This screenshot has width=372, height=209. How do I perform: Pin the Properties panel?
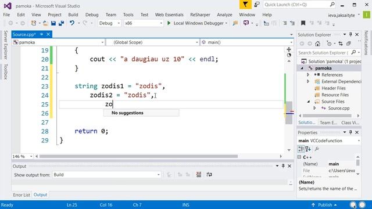350,132
